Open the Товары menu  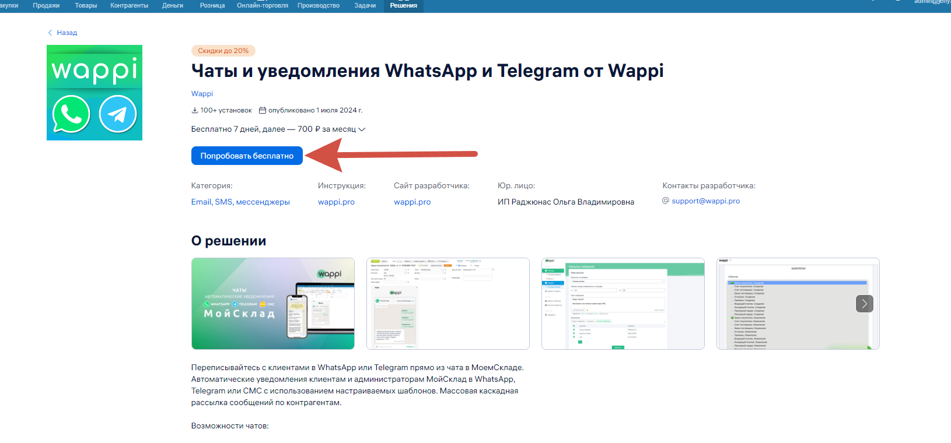(x=86, y=5)
